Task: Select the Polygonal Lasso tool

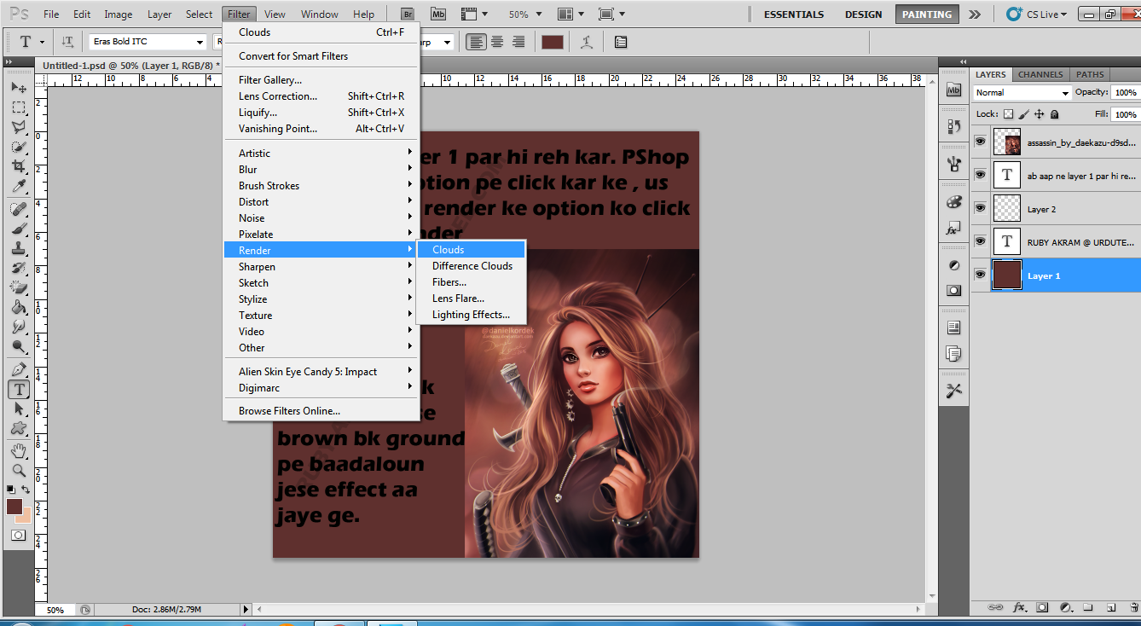Action: (x=18, y=127)
